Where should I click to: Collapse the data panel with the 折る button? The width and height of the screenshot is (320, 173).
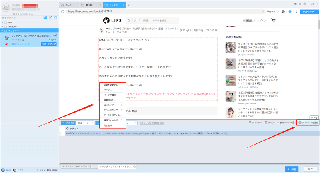point(314,118)
